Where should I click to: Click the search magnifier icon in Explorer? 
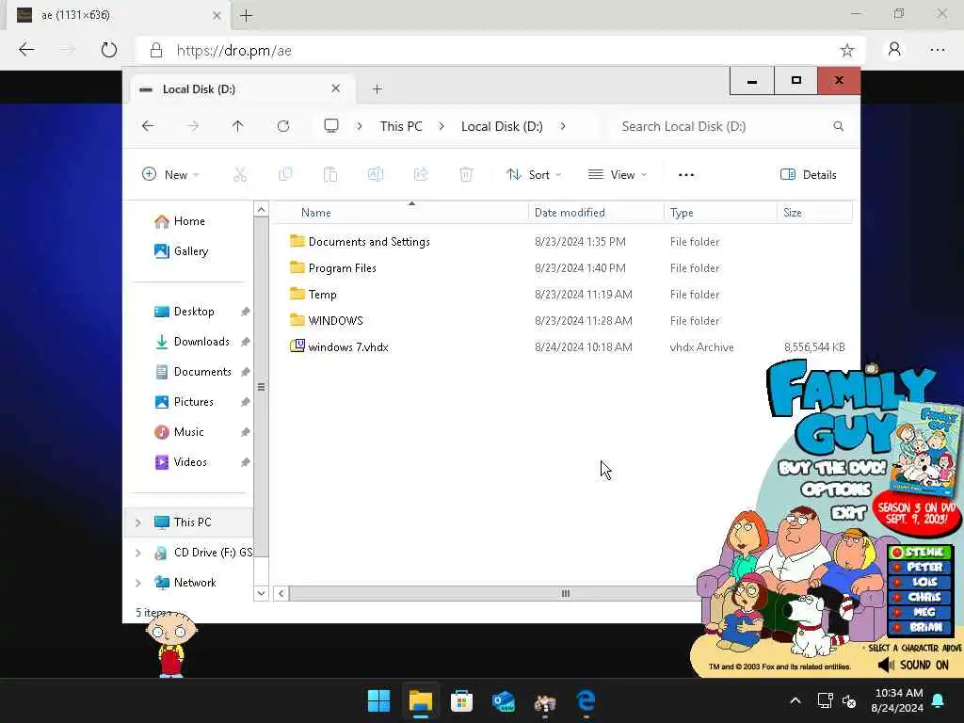(839, 126)
